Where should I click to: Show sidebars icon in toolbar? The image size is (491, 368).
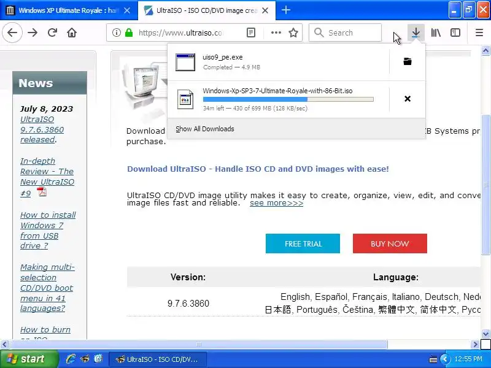[455, 33]
